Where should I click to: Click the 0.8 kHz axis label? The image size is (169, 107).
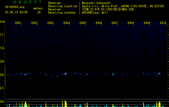[2, 75]
